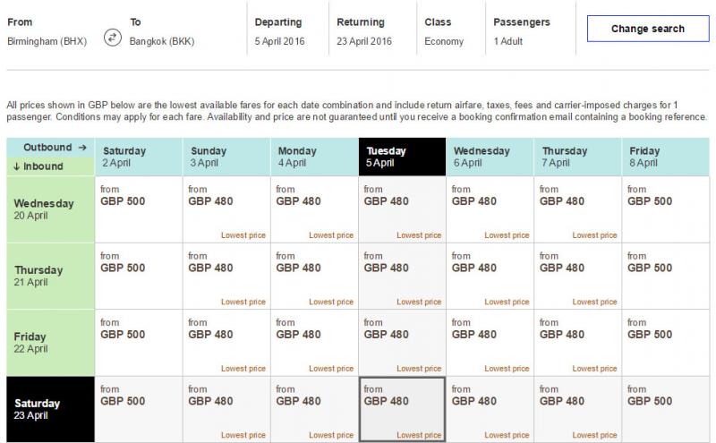Screen dimensions: 716x443
Task: Select Saturday 2 April outbound column header
Action: pyautogui.click(x=139, y=158)
